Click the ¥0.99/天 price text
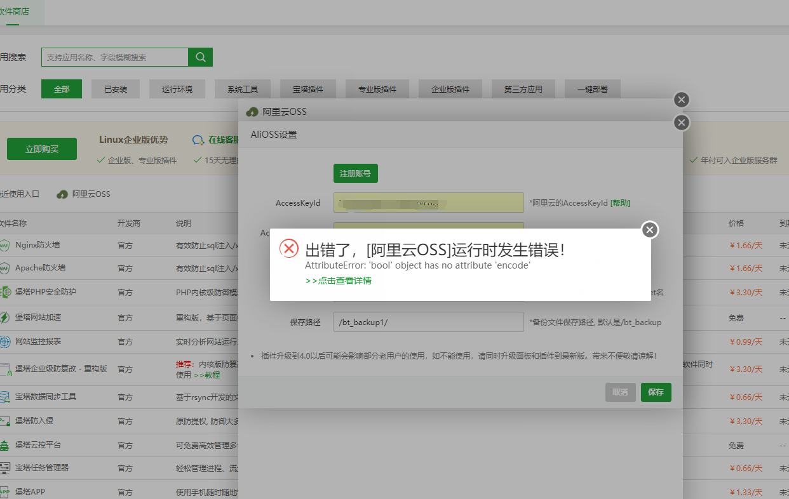 (745, 342)
